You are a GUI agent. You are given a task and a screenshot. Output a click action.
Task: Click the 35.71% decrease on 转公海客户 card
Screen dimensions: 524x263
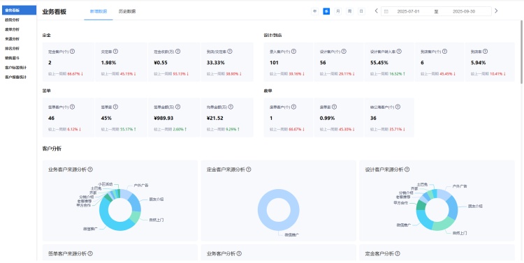tap(398, 129)
